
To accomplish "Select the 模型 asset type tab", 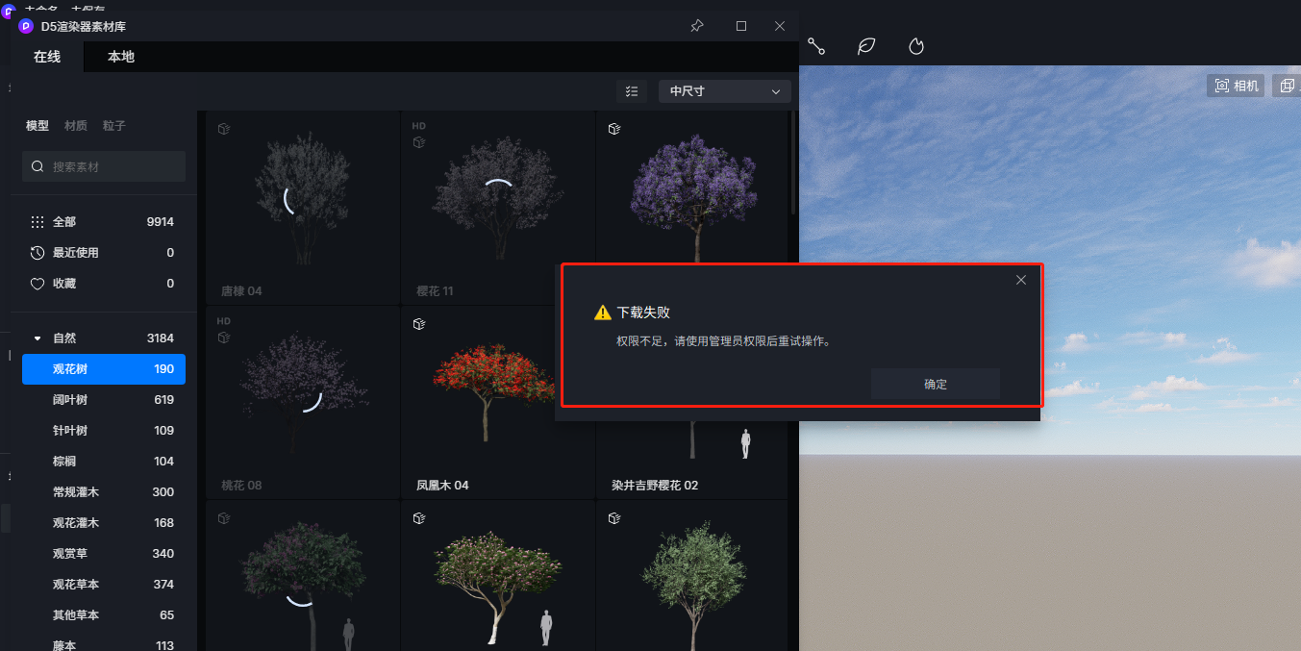I will tap(38, 126).
